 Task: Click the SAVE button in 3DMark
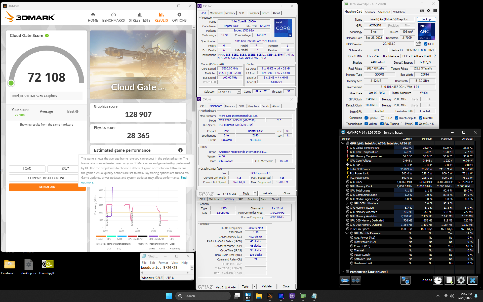[x=66, y=169]
